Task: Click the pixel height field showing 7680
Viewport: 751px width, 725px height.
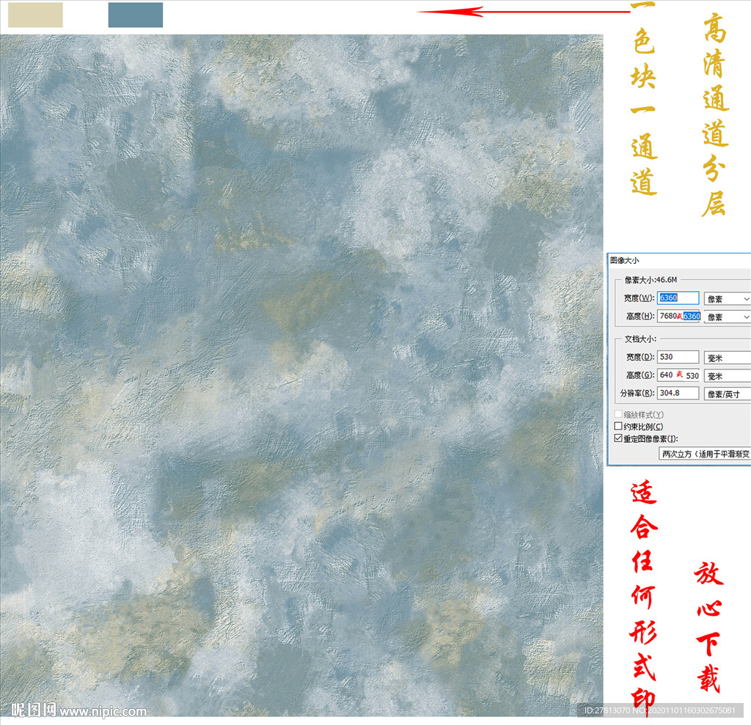Action: 679,316
